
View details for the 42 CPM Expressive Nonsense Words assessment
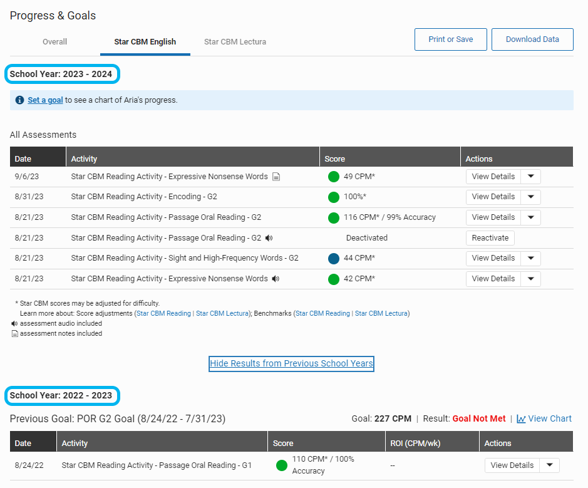click(493, 279)
